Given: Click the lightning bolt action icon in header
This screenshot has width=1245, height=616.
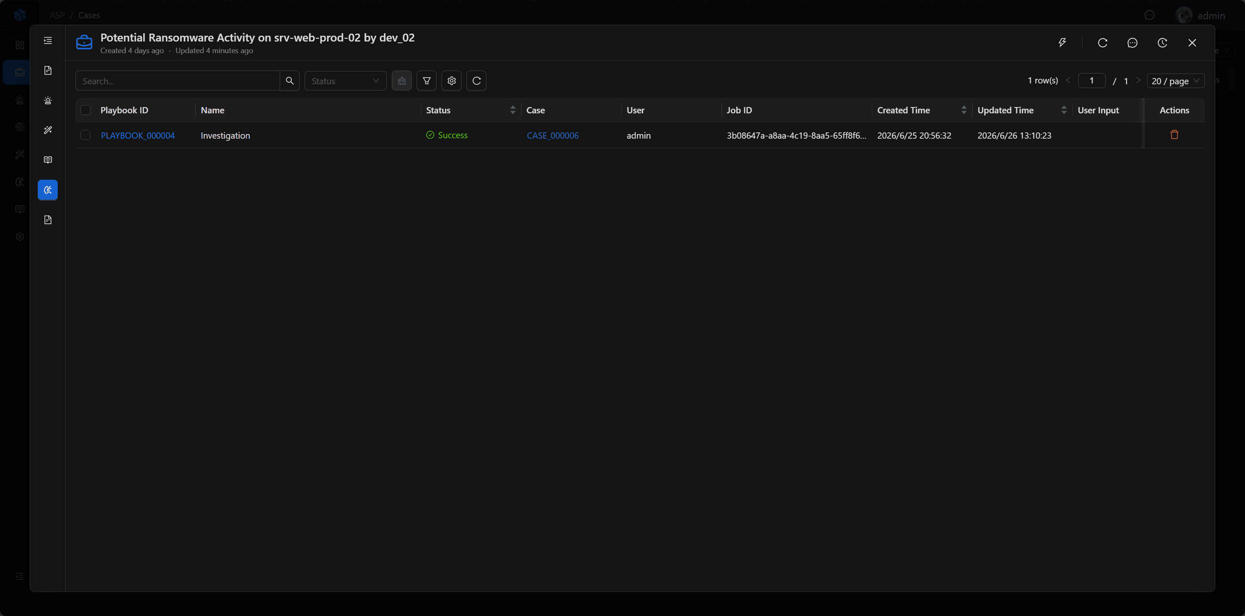Looking at the screenshot, I should pos(1062,43).
